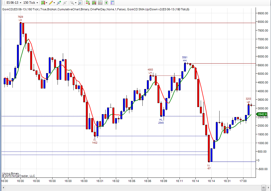This screenshot has height=191, width=271.
Task: Expand the chart style dropdown arrow
Action: click(46, 3)
